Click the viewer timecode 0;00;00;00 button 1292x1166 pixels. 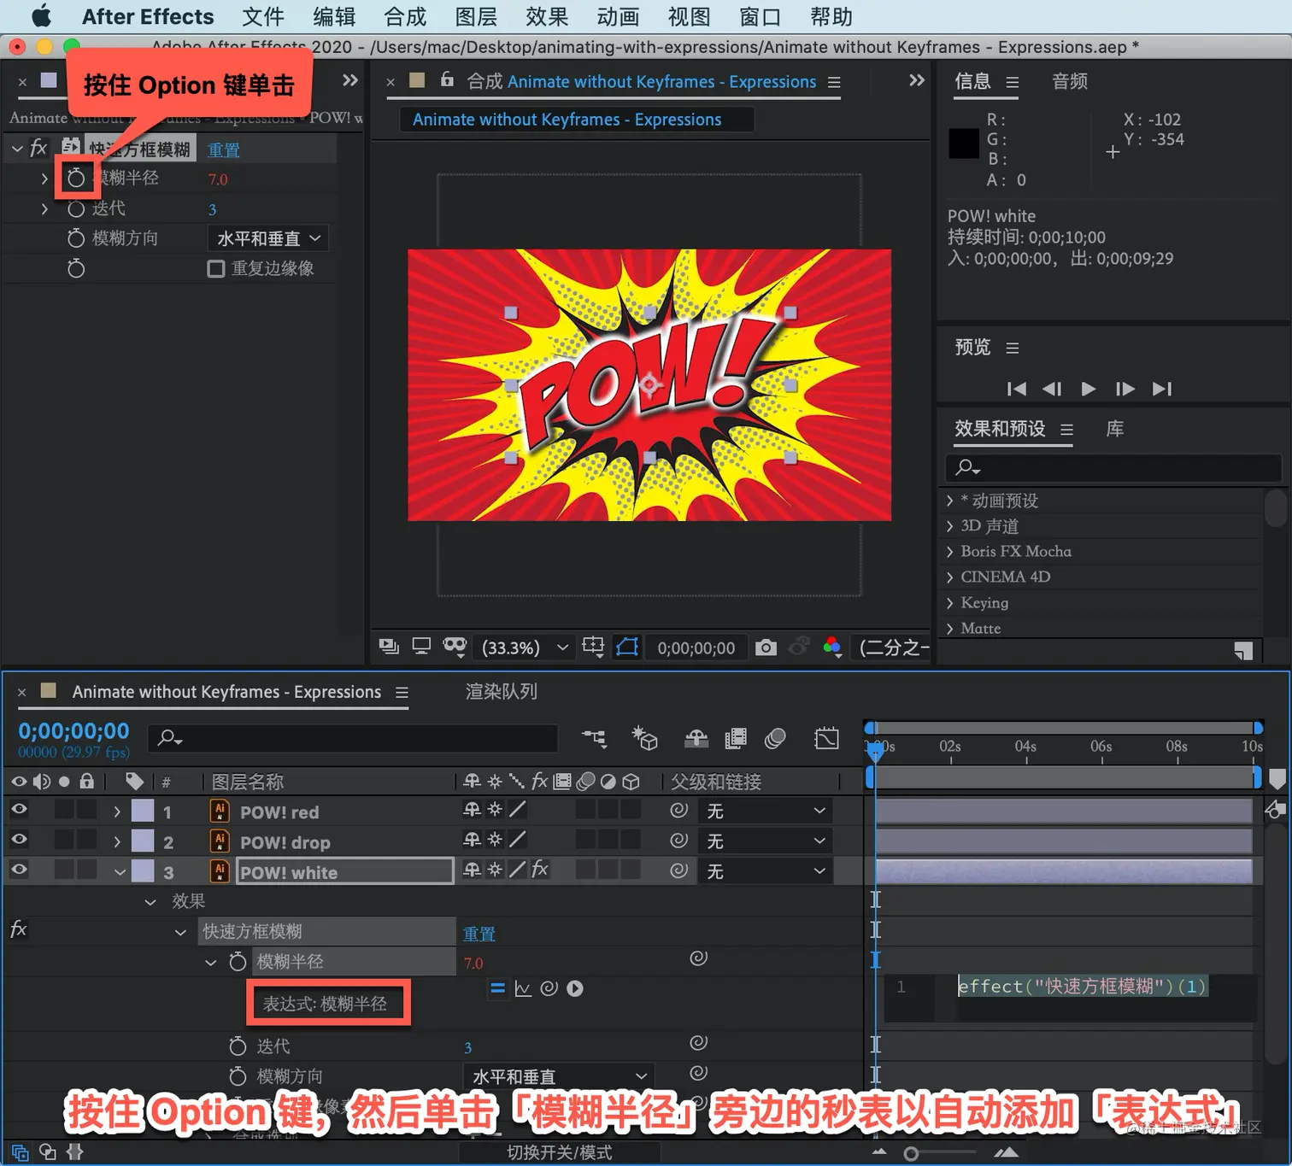[x=696, y=647]
